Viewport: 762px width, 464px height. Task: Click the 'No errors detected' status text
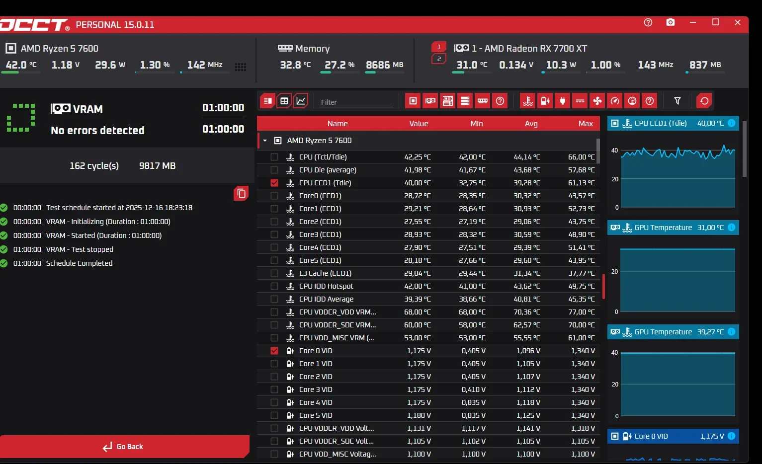coord(97,130)
